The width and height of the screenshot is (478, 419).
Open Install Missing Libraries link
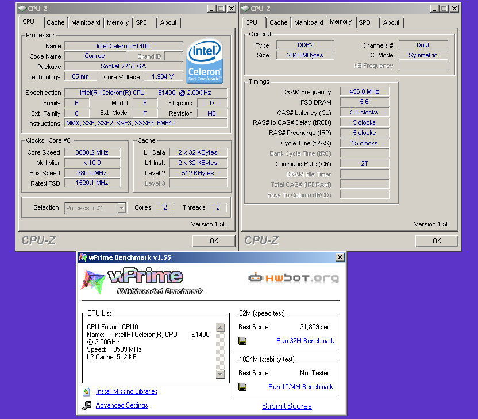point(126,391)
